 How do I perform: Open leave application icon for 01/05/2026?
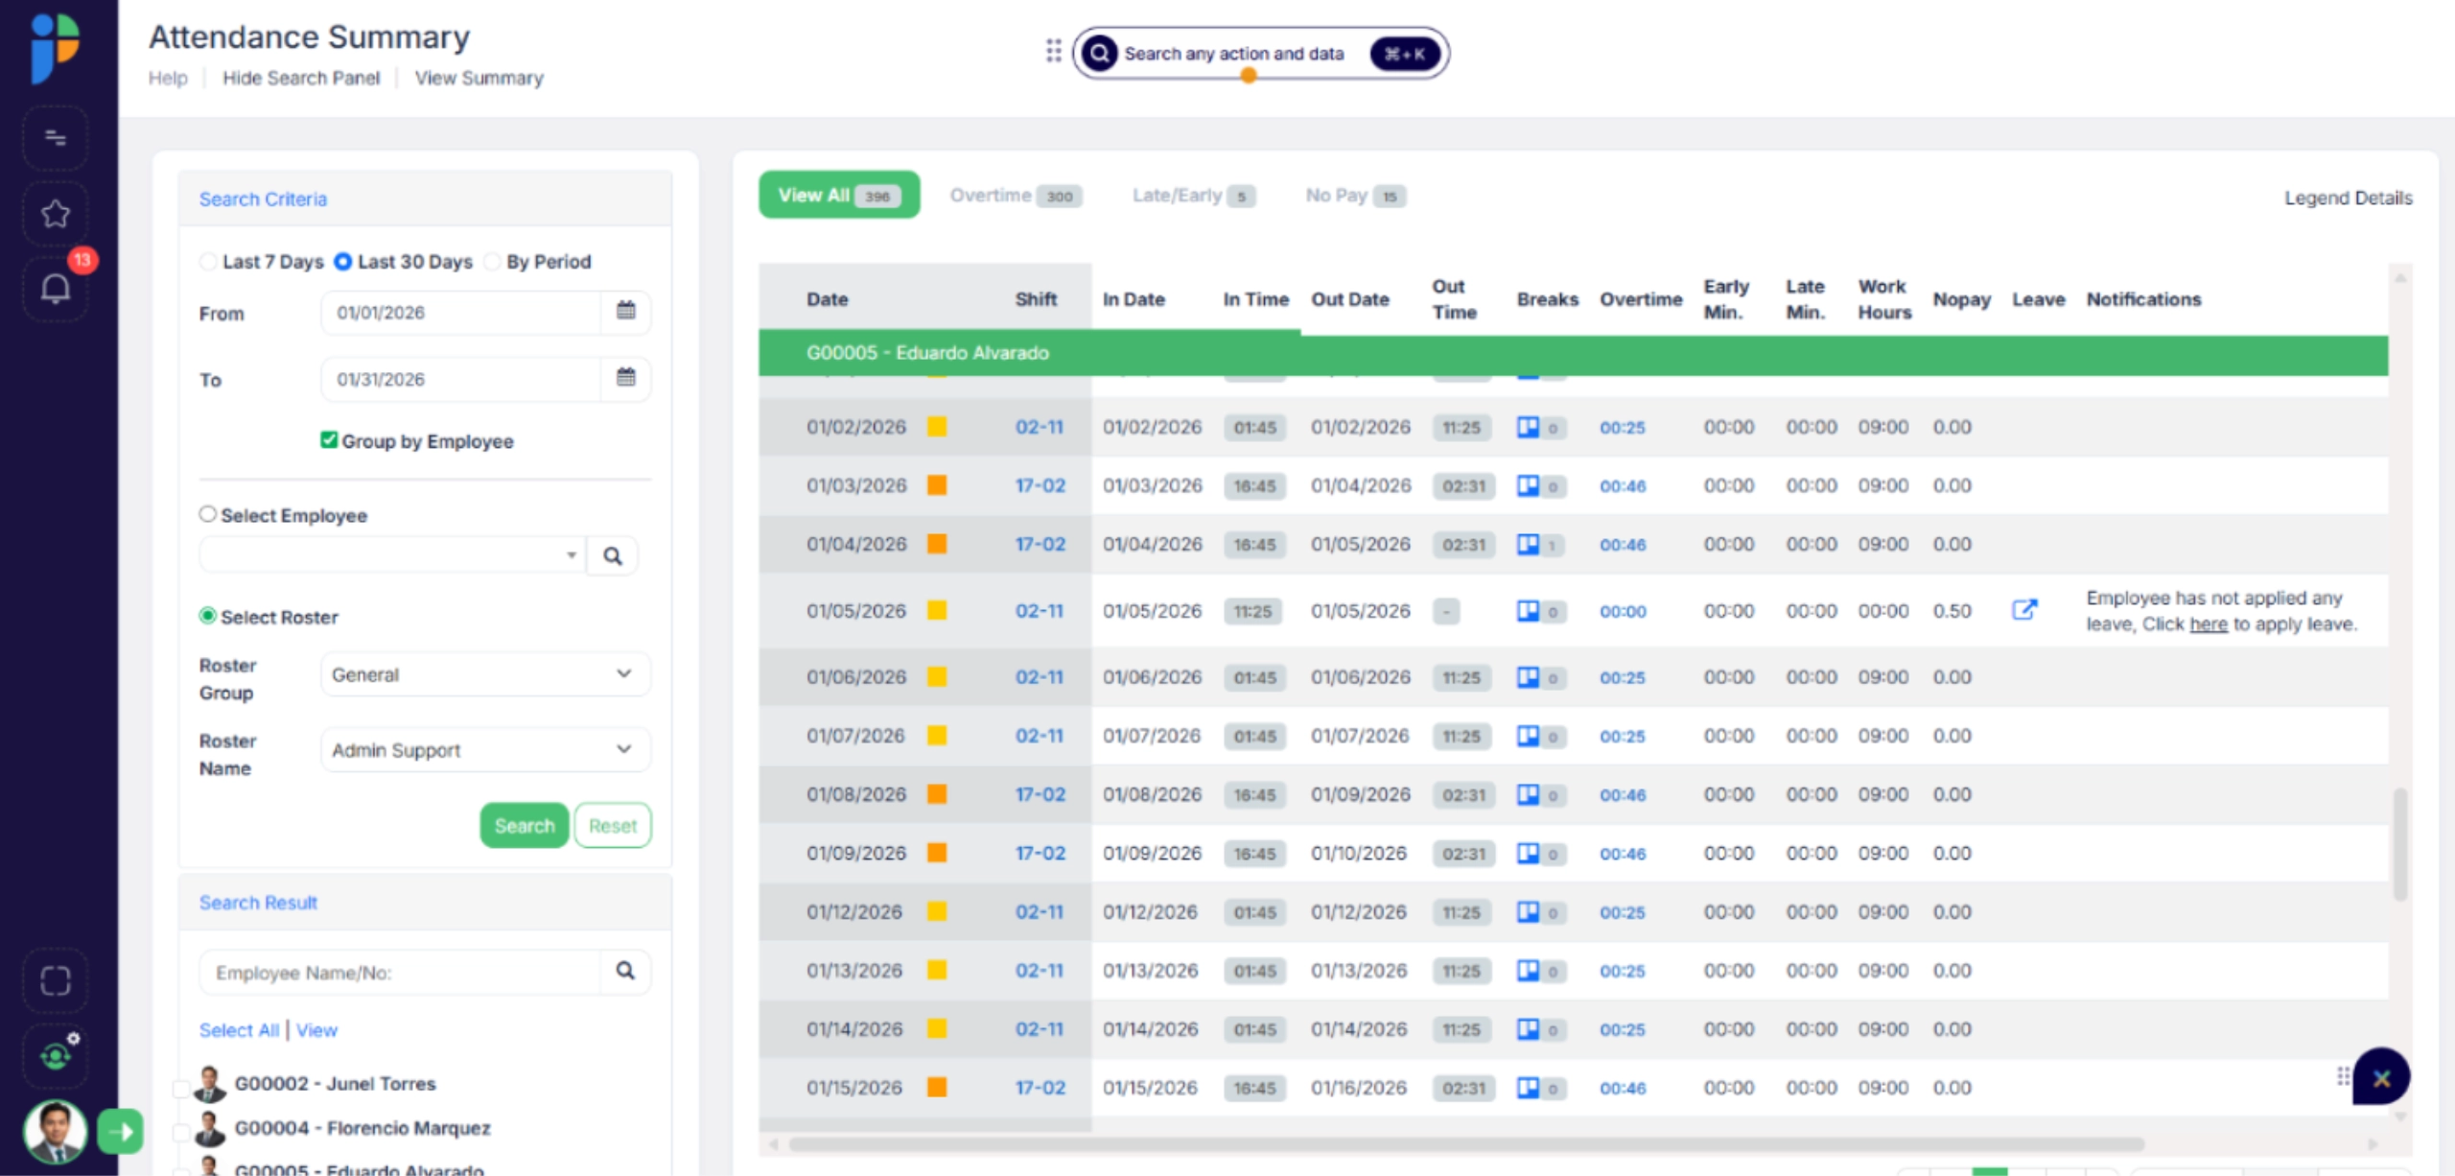pos(2023,610)
